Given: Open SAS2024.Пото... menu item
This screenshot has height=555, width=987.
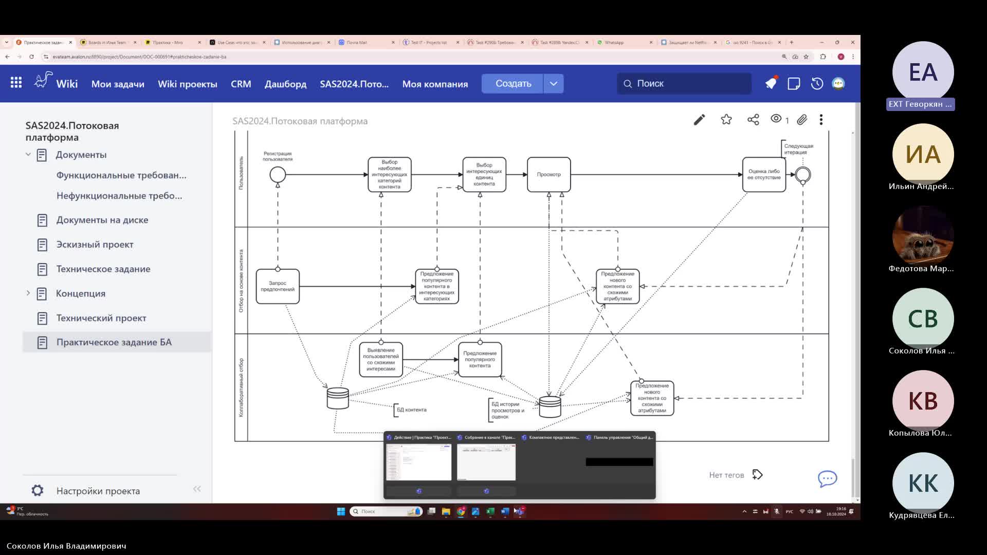Looking at the screenshot, I should tap(354, 84).
